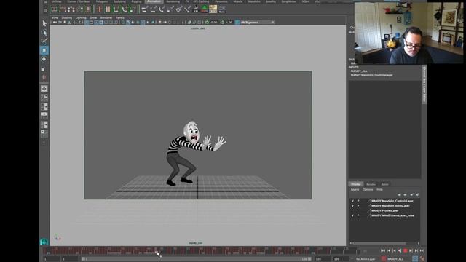Open Animation shelf tab
This screenshot has width=466, height=262.
pyautogui.click(x=154, y=1)
